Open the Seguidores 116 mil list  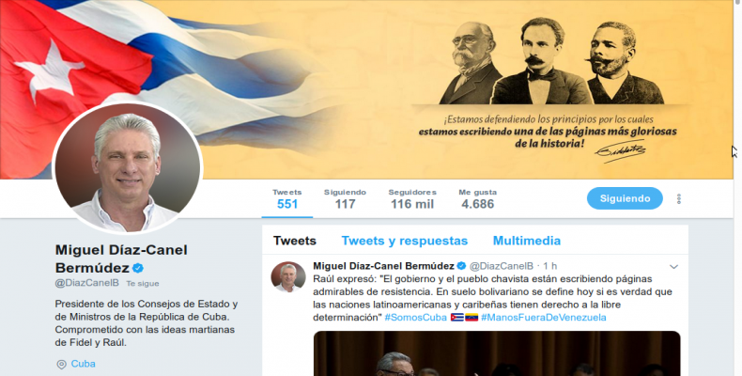tap(412, 199)
